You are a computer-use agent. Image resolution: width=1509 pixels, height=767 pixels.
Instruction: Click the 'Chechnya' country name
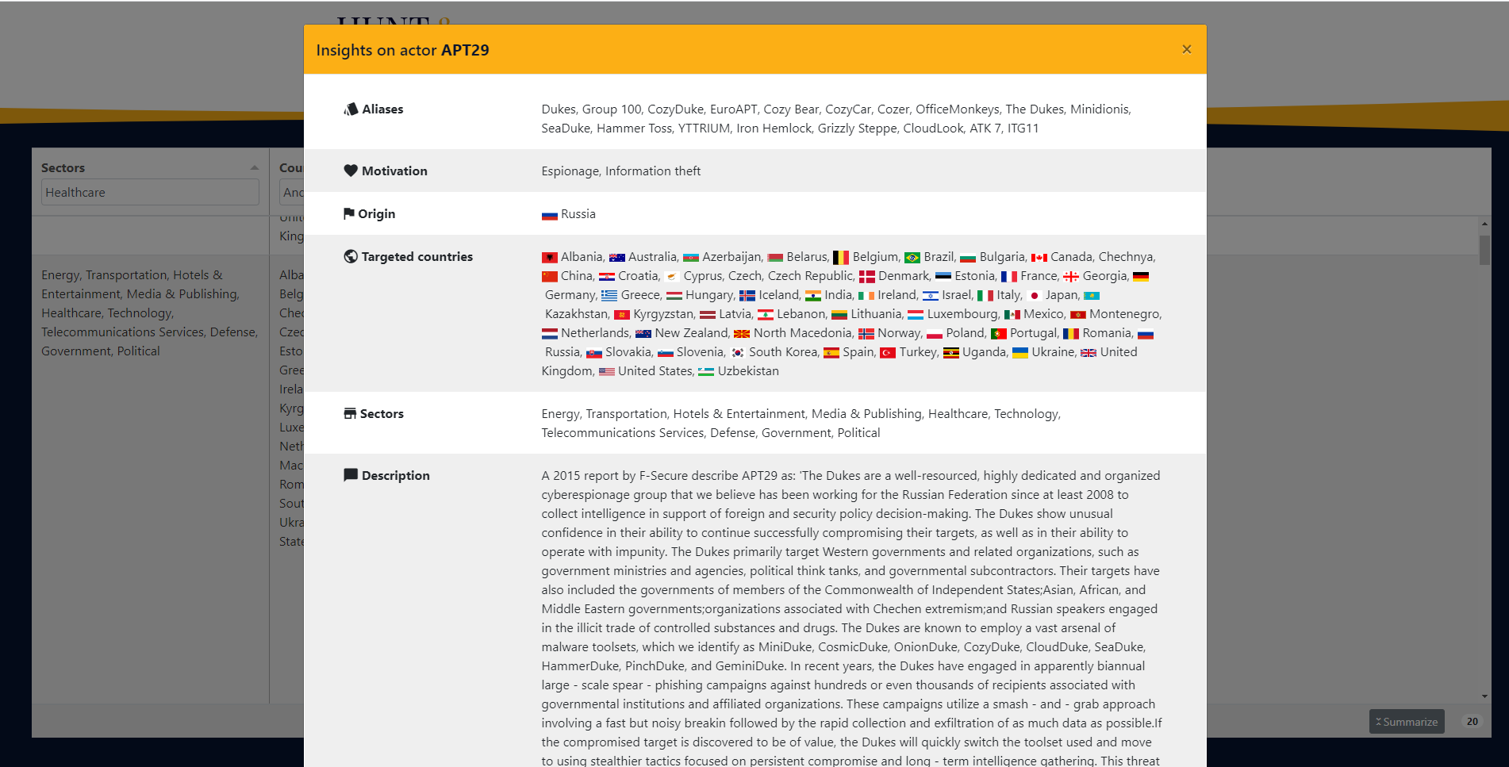tap(1126, 256)
